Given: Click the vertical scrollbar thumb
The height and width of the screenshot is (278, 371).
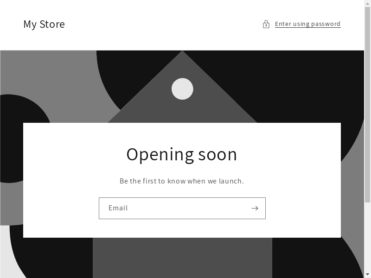Looking at the screenshot, I should [367, 105].
